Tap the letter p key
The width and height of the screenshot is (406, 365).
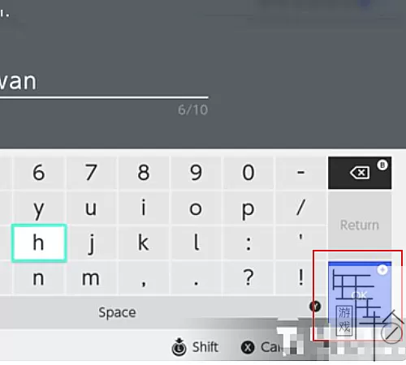click(x=248, y=208)
